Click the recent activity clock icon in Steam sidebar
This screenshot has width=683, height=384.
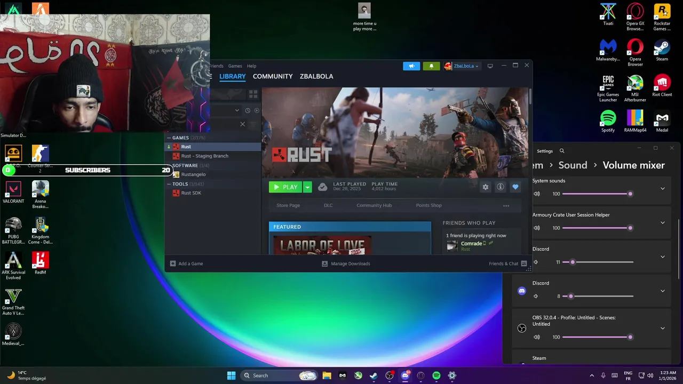[248, 110]
